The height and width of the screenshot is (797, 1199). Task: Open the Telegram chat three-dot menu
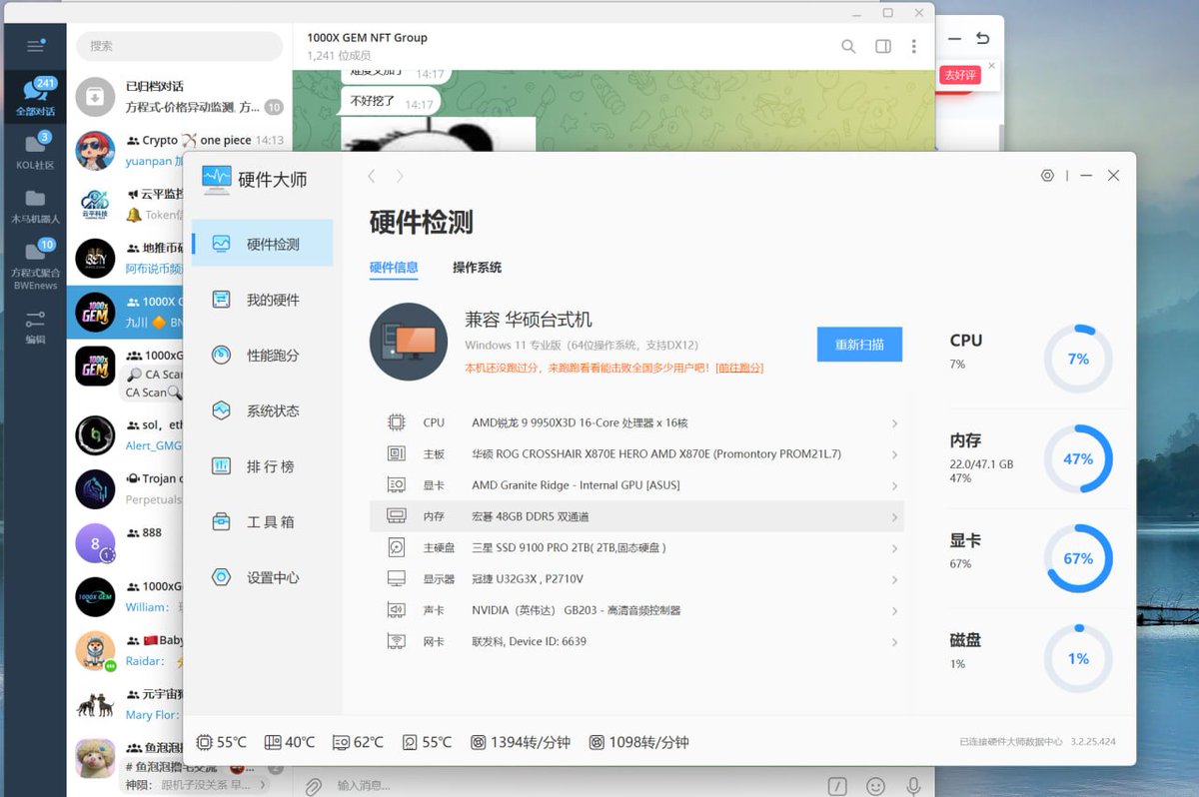click(x=913, y=46)
